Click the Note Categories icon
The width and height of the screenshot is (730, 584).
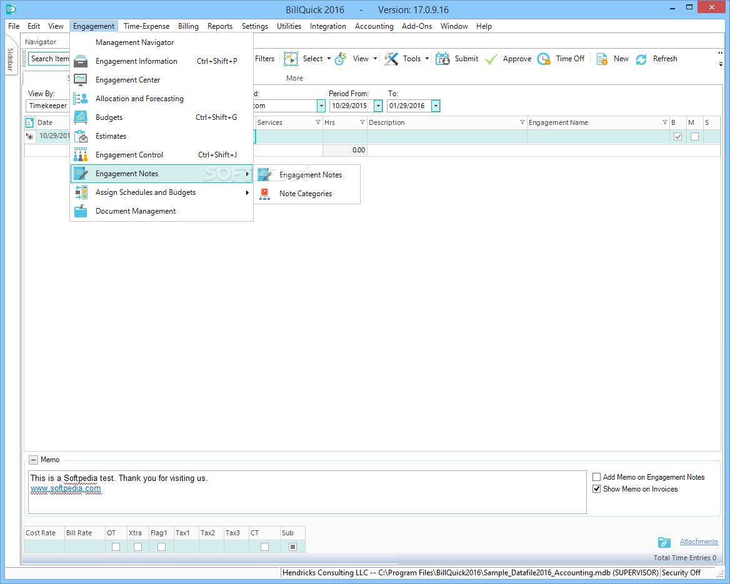[x=264, y=194]
